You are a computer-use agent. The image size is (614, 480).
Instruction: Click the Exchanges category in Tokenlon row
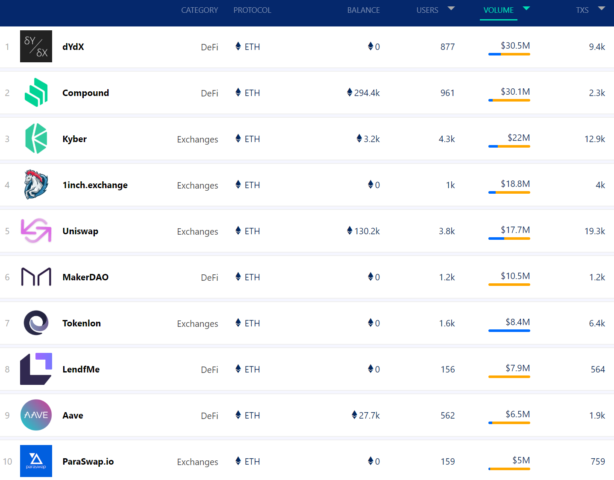tap(197, 323)
